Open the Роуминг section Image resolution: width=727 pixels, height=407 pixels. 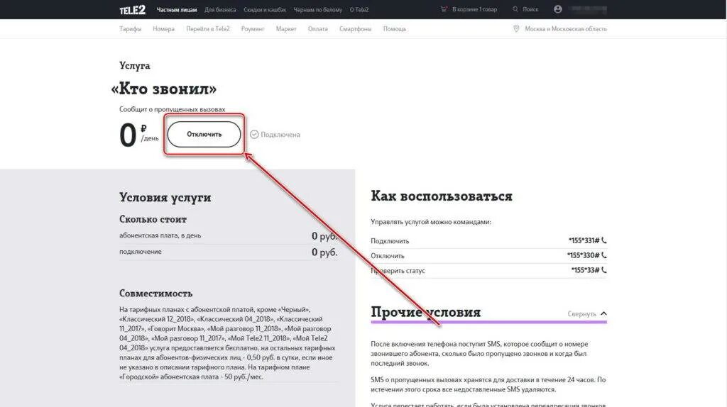(253, 28)
